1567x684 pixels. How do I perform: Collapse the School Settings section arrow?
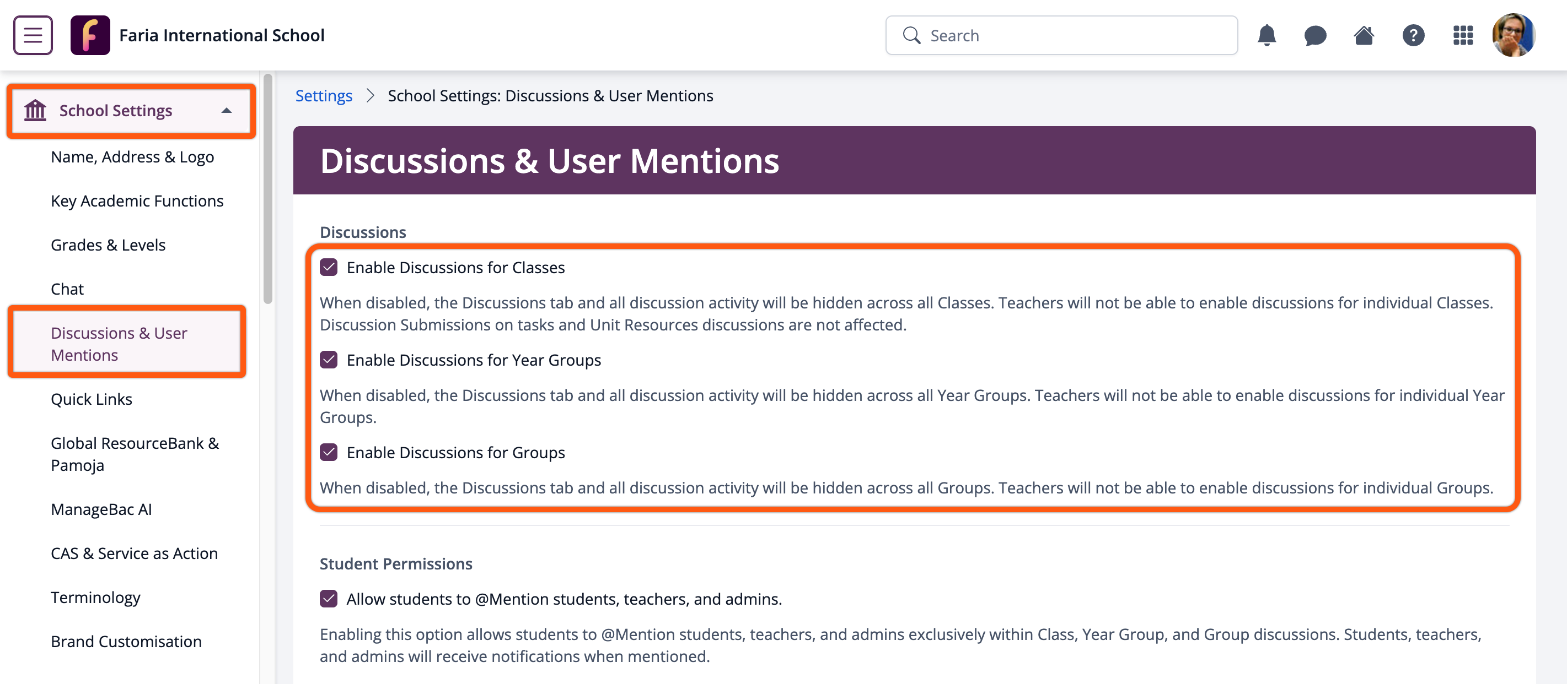point(226,111)
